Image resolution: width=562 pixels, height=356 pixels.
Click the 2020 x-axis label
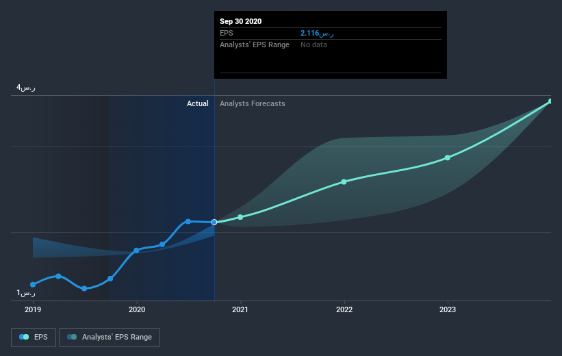click(137, 309)
